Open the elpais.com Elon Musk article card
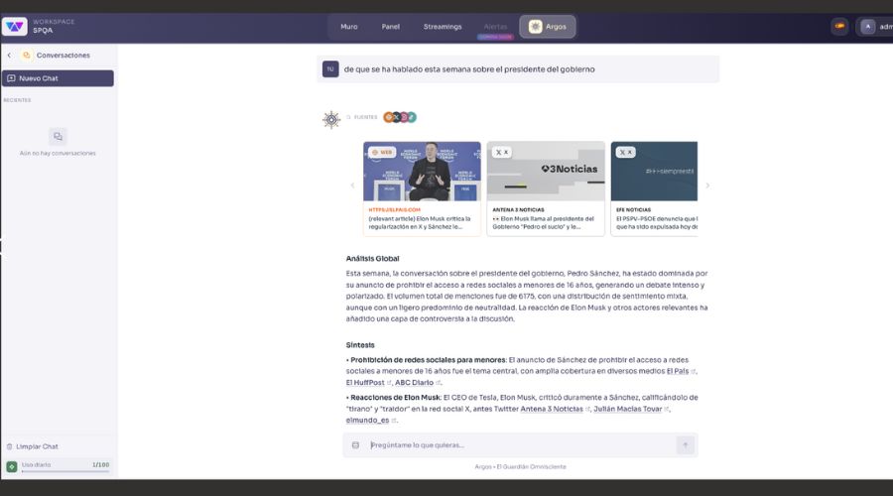This screenshot has width=893, height=496. [x=422, y=188]
